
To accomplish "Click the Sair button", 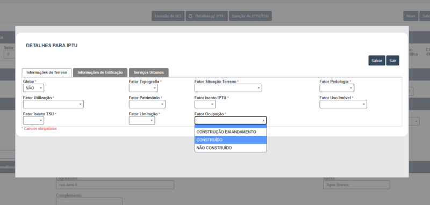I will point(393,61).
